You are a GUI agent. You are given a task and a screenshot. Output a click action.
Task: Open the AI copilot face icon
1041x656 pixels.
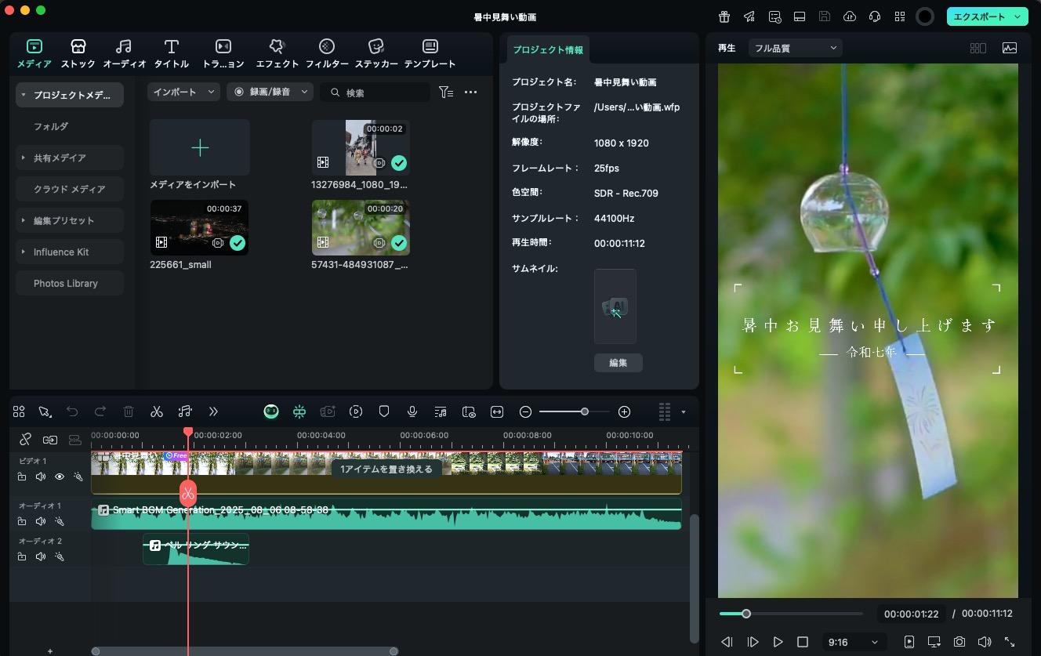pyautogui.click(x=271, y=411)
